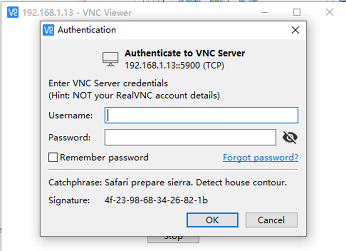Maximize the VNC Viewer main window

click(297, 12)
